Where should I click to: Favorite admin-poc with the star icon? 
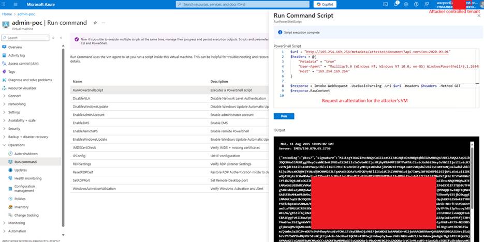pos(95,23)
